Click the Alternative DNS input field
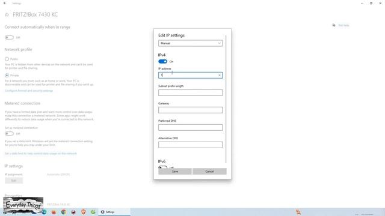The width and height of the screenshot is (385, 216). (190, 145)
